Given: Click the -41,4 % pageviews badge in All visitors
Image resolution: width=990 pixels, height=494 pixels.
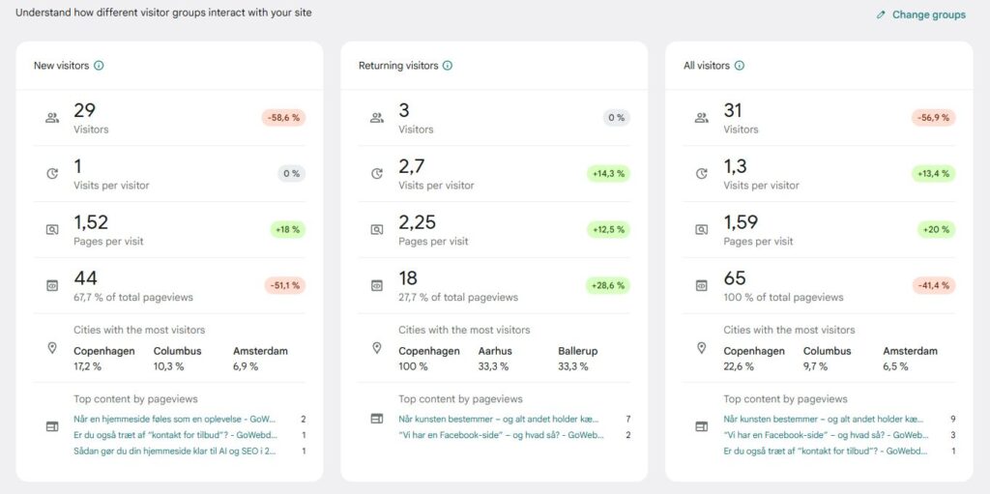Looking at the screenshot, I should click(x=933, y=286).
